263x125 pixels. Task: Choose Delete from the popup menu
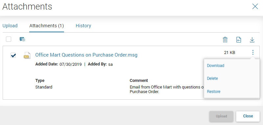pos(212,79)
